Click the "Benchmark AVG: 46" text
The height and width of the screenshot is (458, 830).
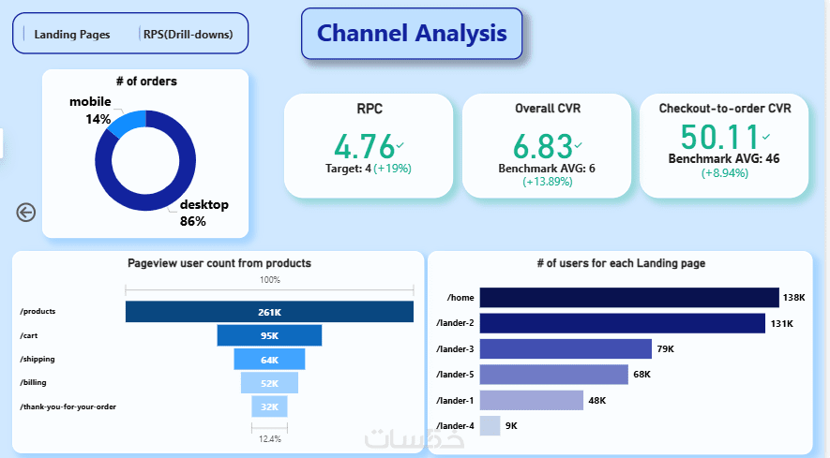724,158
